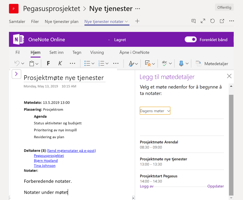
Task: Open more tab options ellipsis at top right
Action: click(x=232, y=21)
